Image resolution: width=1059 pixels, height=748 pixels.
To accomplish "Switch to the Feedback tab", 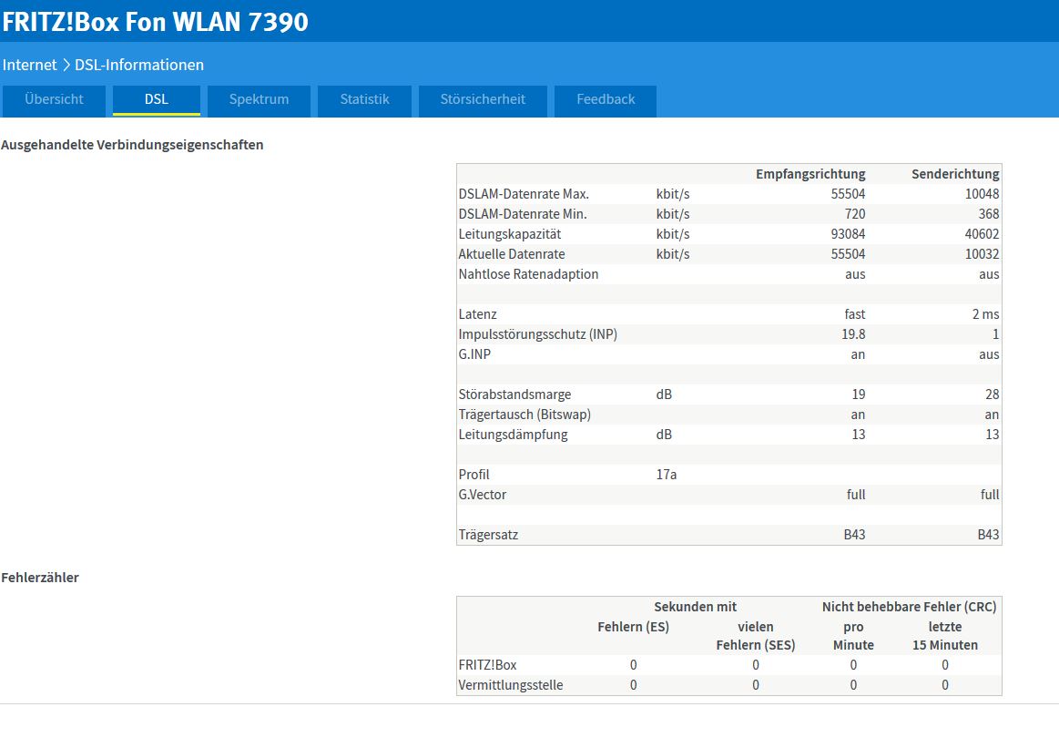I will (x=606, y=99).
